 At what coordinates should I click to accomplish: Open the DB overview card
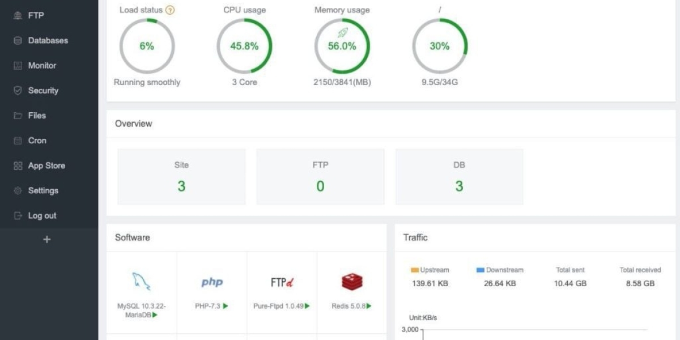coord(459,176)
